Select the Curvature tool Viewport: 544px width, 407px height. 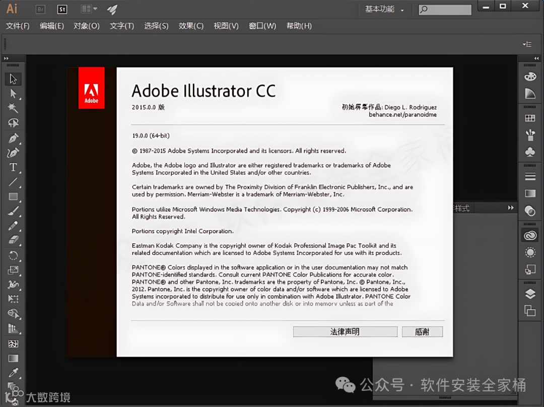[x=13, y=153]
